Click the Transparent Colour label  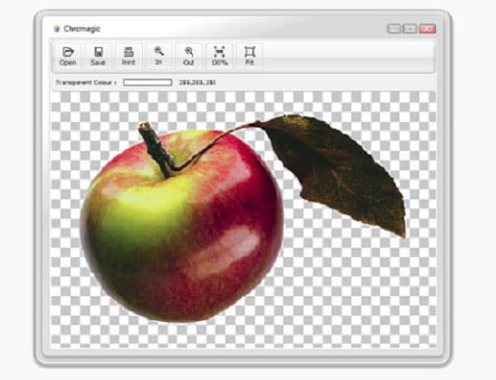point(86,82)
